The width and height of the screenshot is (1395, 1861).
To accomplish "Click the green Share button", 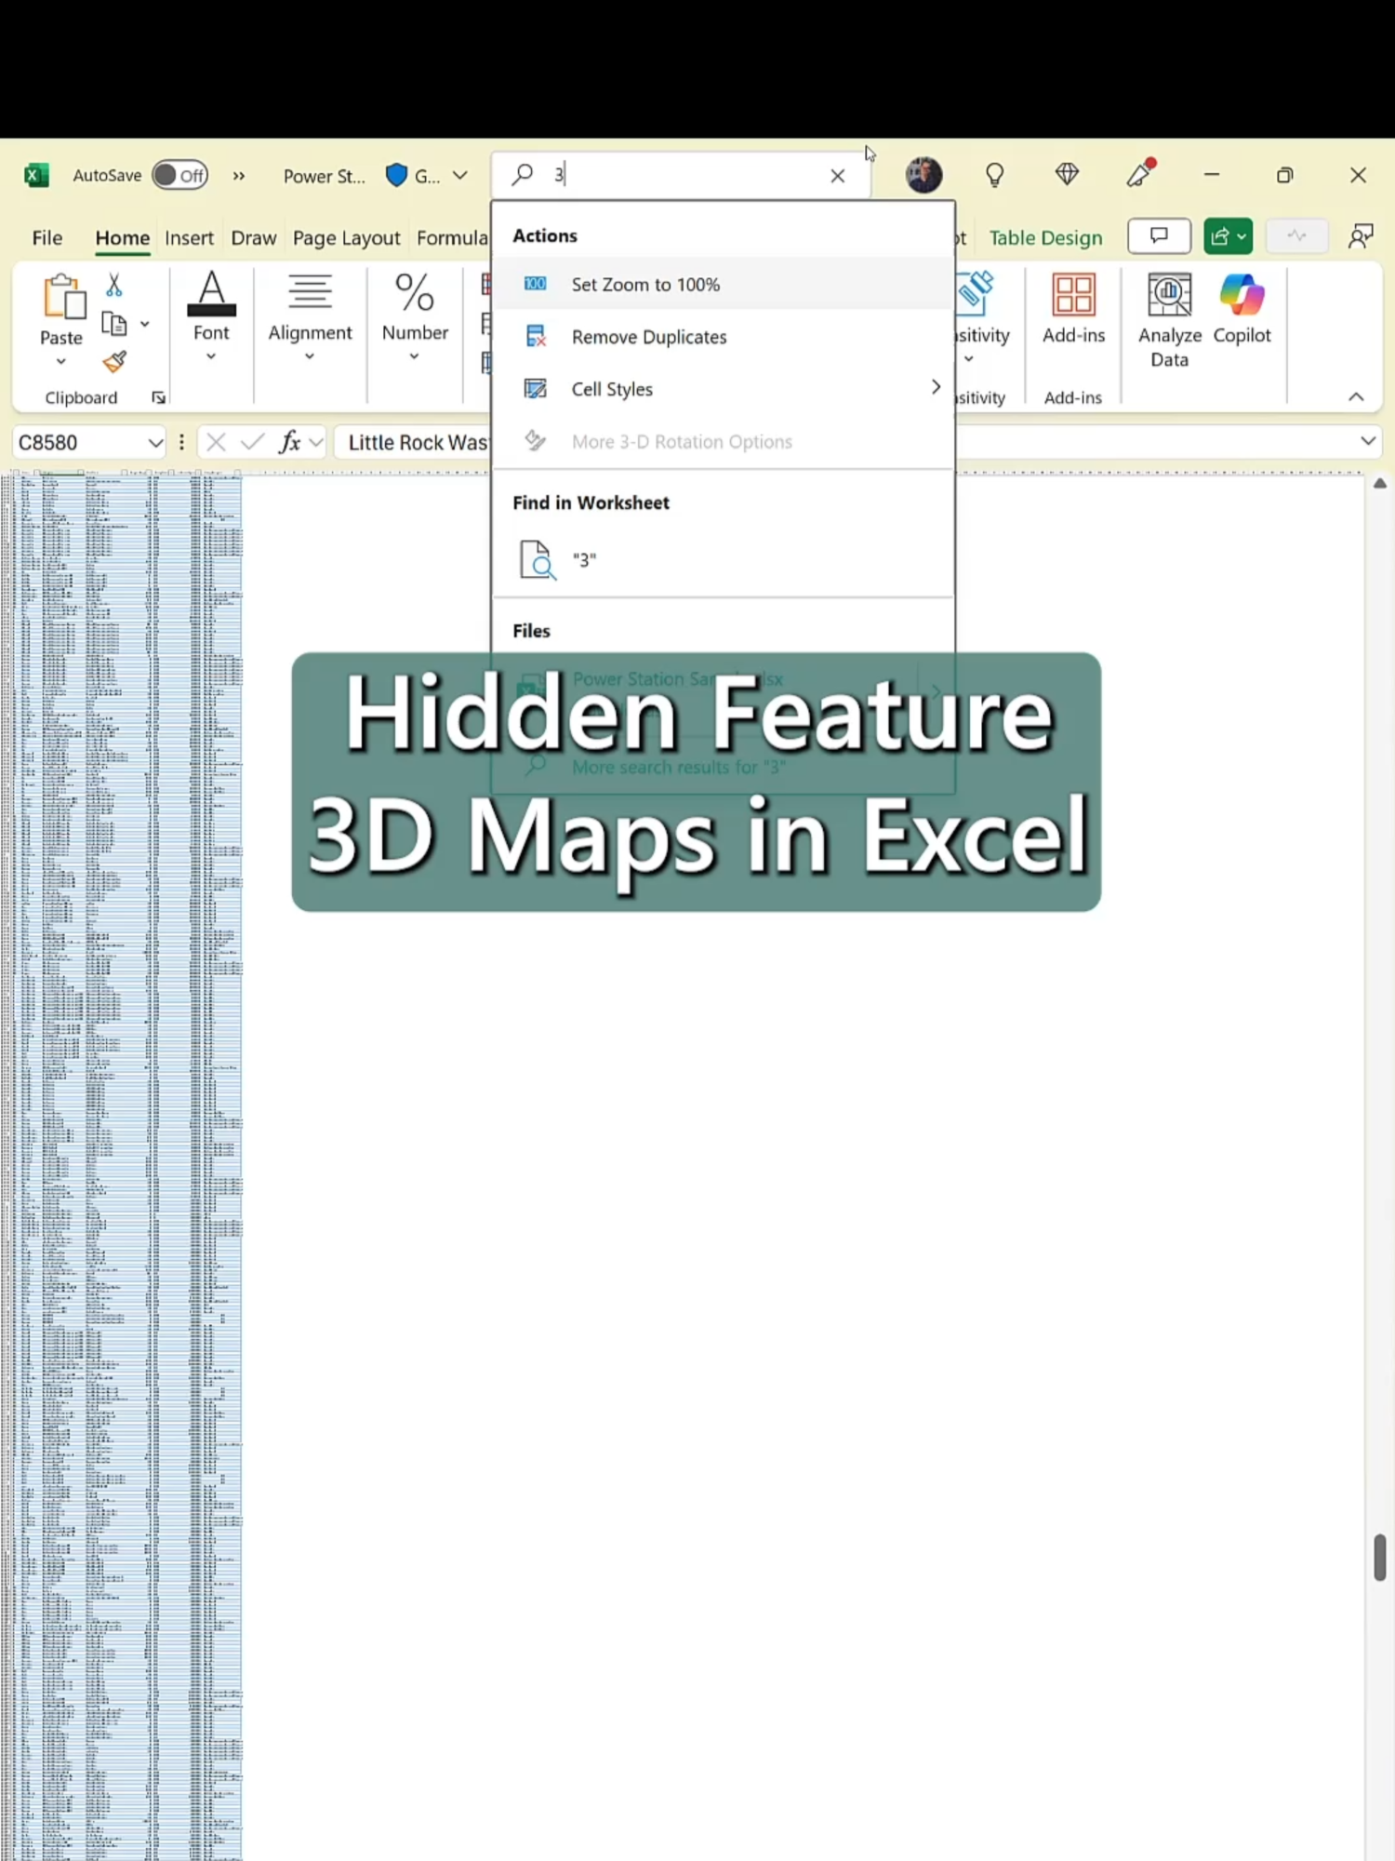I will coord(1228,236).
